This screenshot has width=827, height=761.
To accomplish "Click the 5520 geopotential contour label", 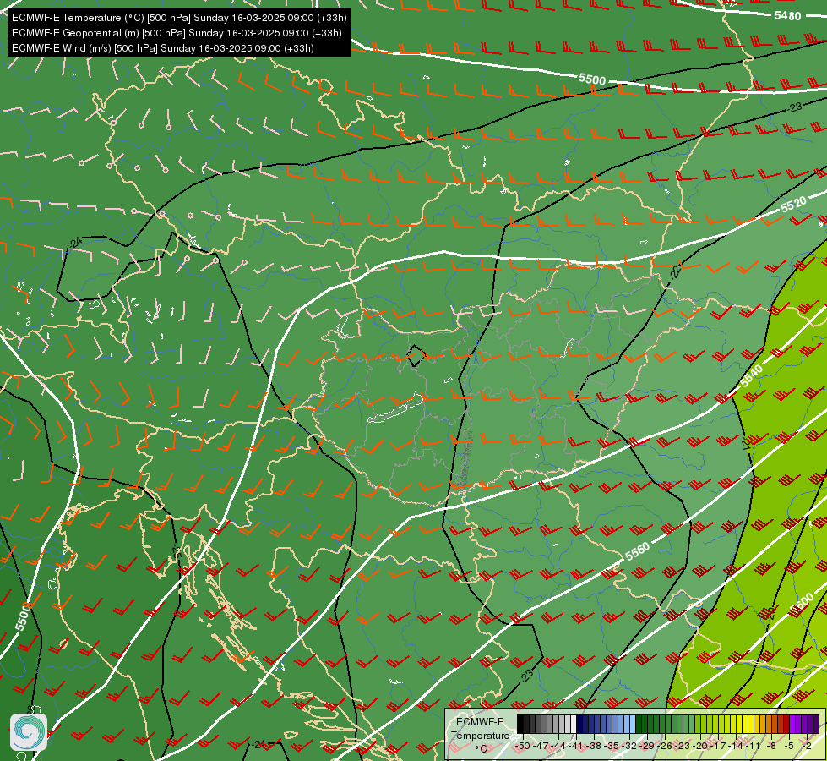I will 794,204.
